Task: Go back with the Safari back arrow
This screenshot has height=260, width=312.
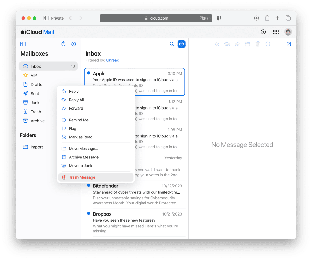Action: pos(71,18)
